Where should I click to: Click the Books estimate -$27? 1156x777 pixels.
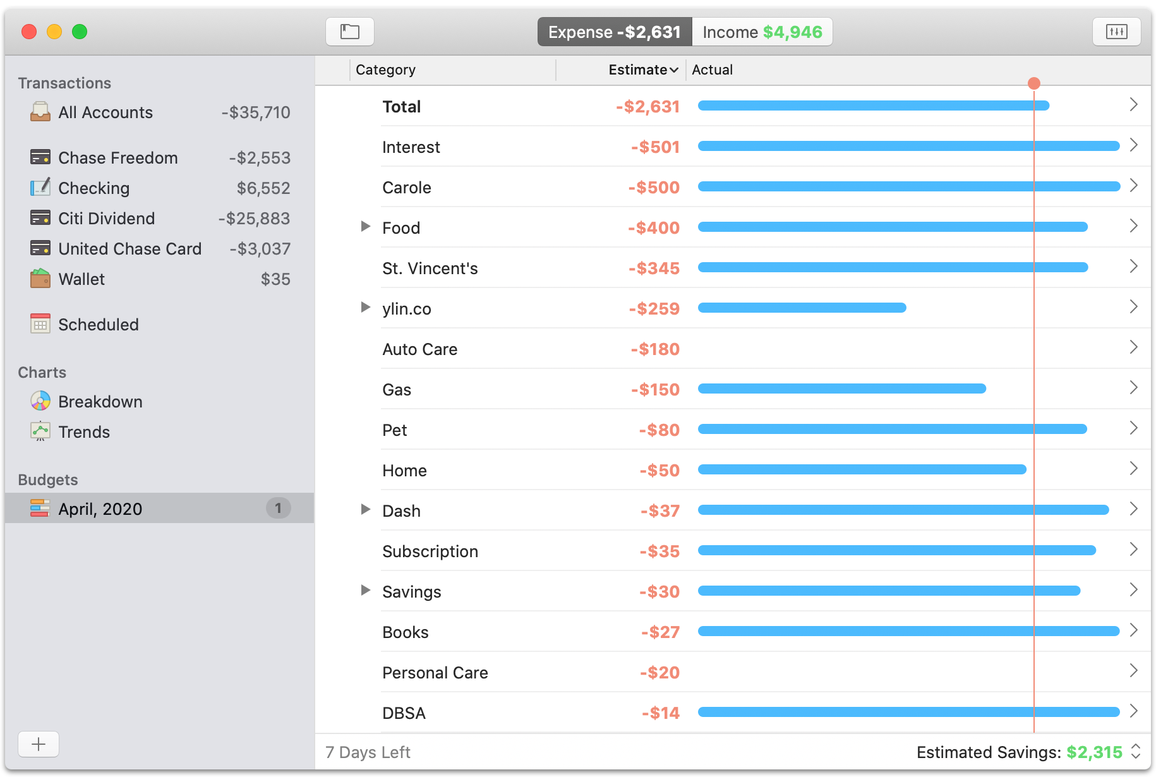(660, 632)
